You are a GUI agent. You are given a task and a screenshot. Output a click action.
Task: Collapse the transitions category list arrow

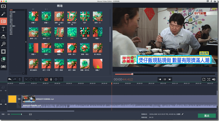pos(26,42)
